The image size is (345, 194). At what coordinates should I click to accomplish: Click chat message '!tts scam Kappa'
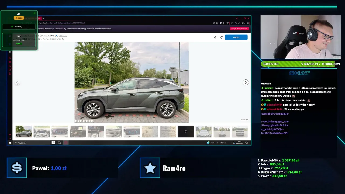282,109
